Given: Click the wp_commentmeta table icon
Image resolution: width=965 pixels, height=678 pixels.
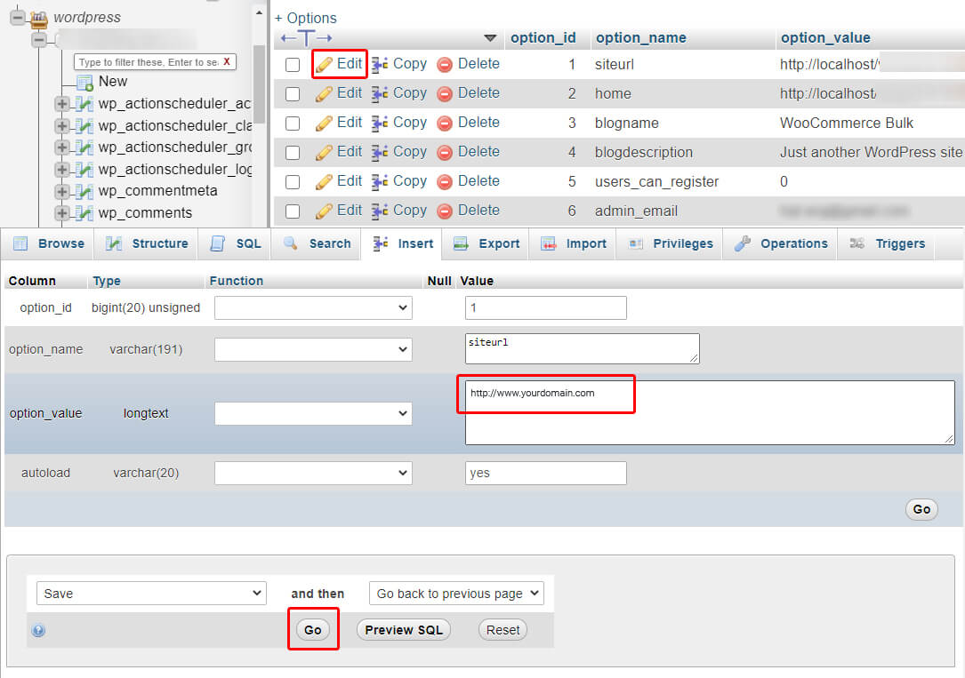Looking at the screenshot, I should pos(84,191).
